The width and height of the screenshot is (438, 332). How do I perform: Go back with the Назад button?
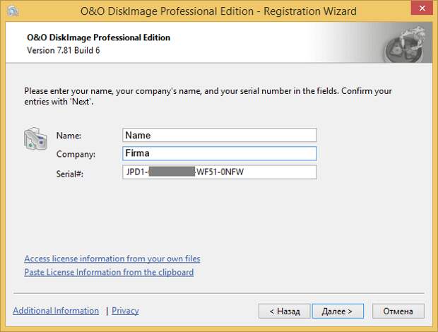click(x=285, y=311)
